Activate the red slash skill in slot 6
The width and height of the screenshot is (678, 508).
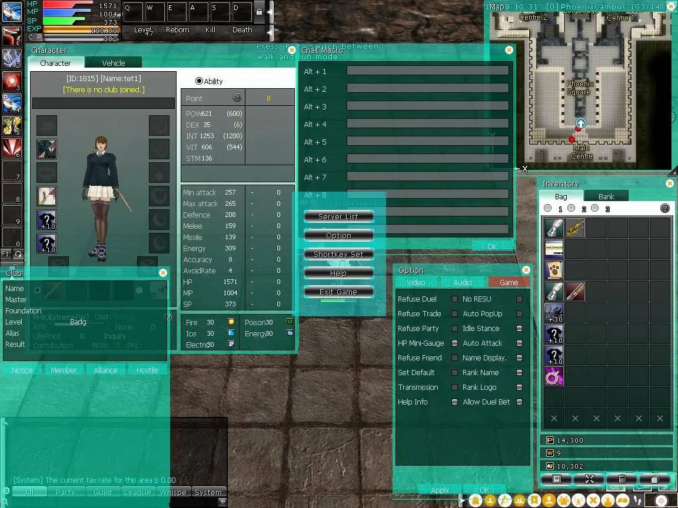12,149
